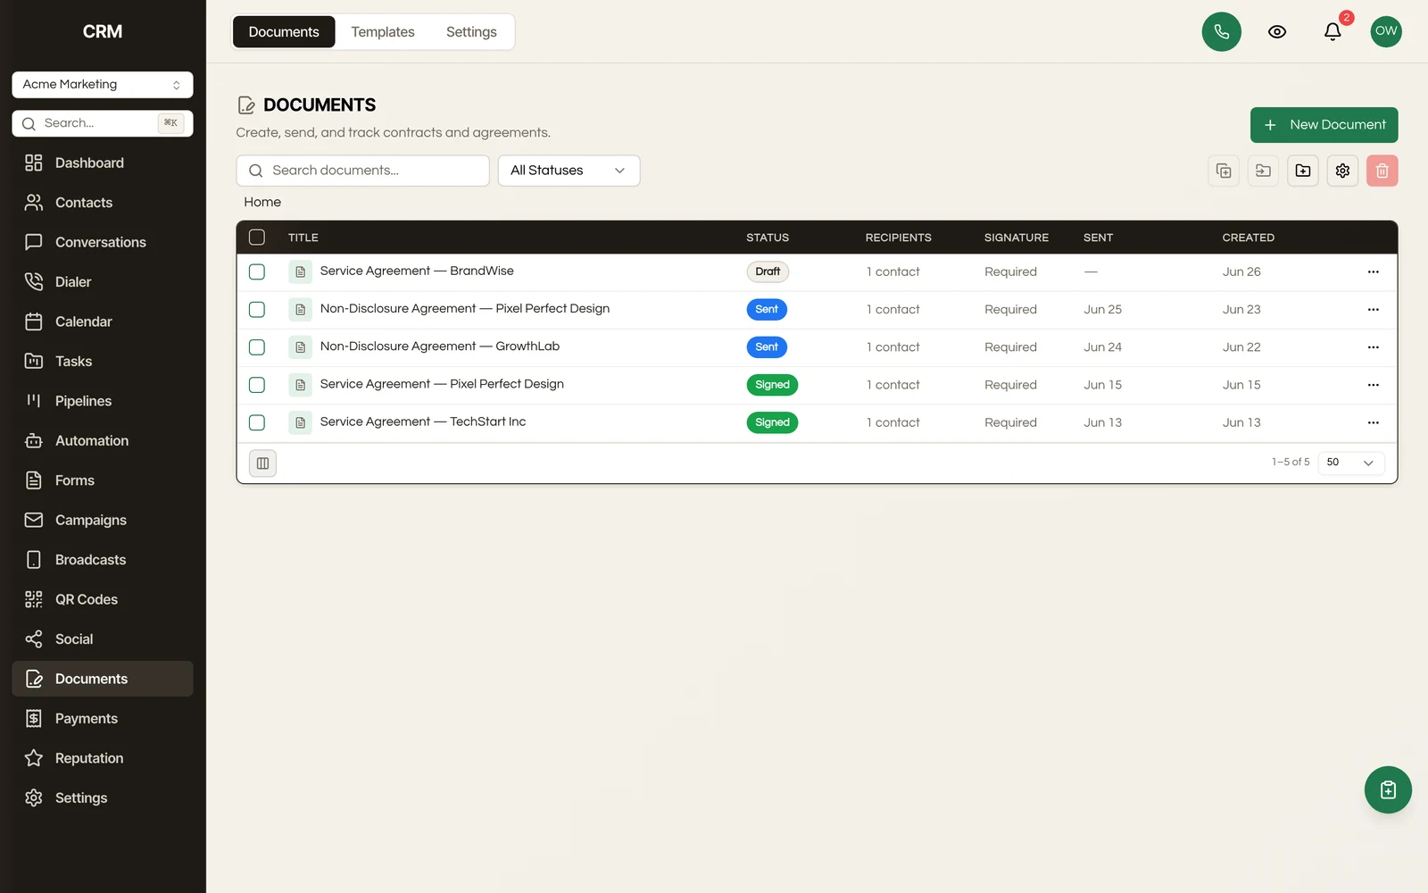Open the Acme Marketing account switcher
Screen dimensions: 1428x893
point(103,85)
